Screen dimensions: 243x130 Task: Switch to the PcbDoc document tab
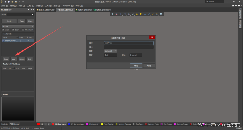pyautogui.click(x=103, y=10)
